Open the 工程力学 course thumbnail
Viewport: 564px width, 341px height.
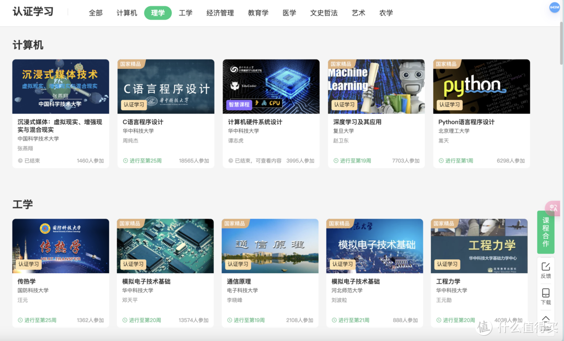tap(479, 246)
